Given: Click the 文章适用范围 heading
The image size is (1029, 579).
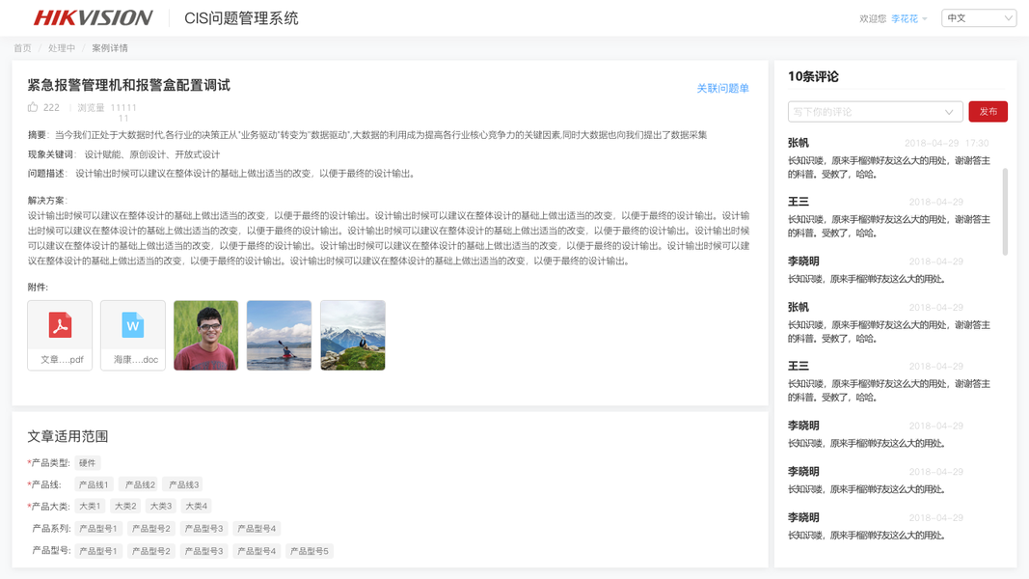Looking at the screenshot, I should point(68,436).
